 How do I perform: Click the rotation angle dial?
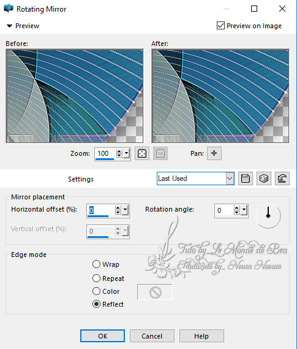coord(268,215)
